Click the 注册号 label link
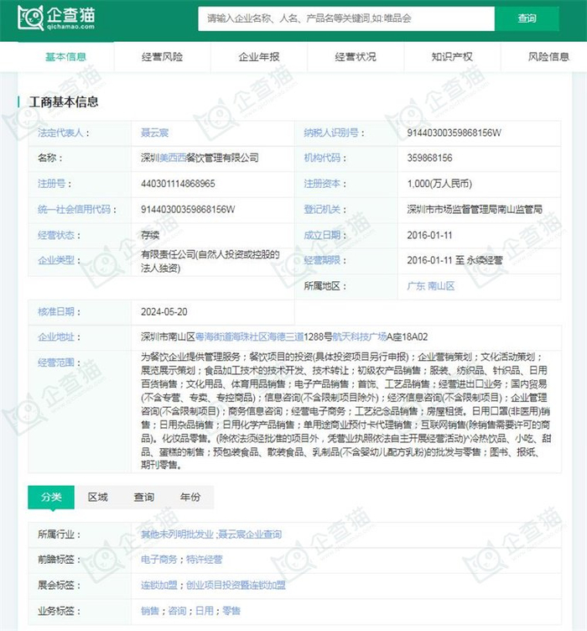587x631 pixels. coord(51,184)
